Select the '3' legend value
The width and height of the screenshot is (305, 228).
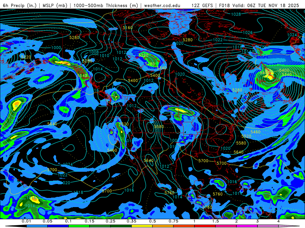tap(258, 221)
